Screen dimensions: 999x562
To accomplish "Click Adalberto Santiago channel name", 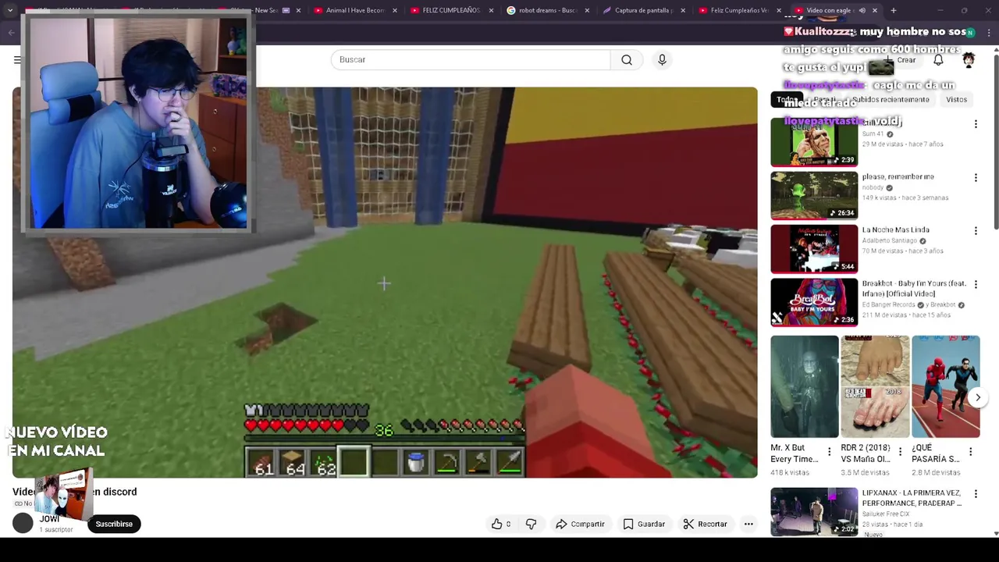I will point(890,240).
